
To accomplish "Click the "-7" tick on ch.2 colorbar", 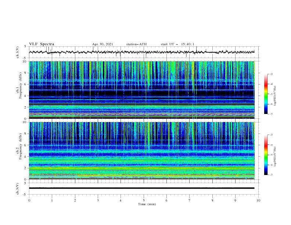I will pos(271,175).
